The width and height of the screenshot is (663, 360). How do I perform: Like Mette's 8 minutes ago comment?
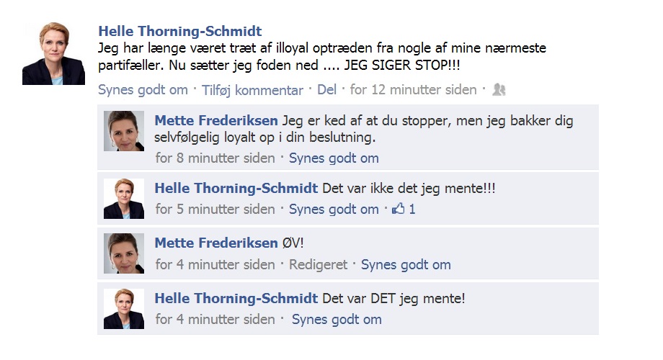coord(334,158)
